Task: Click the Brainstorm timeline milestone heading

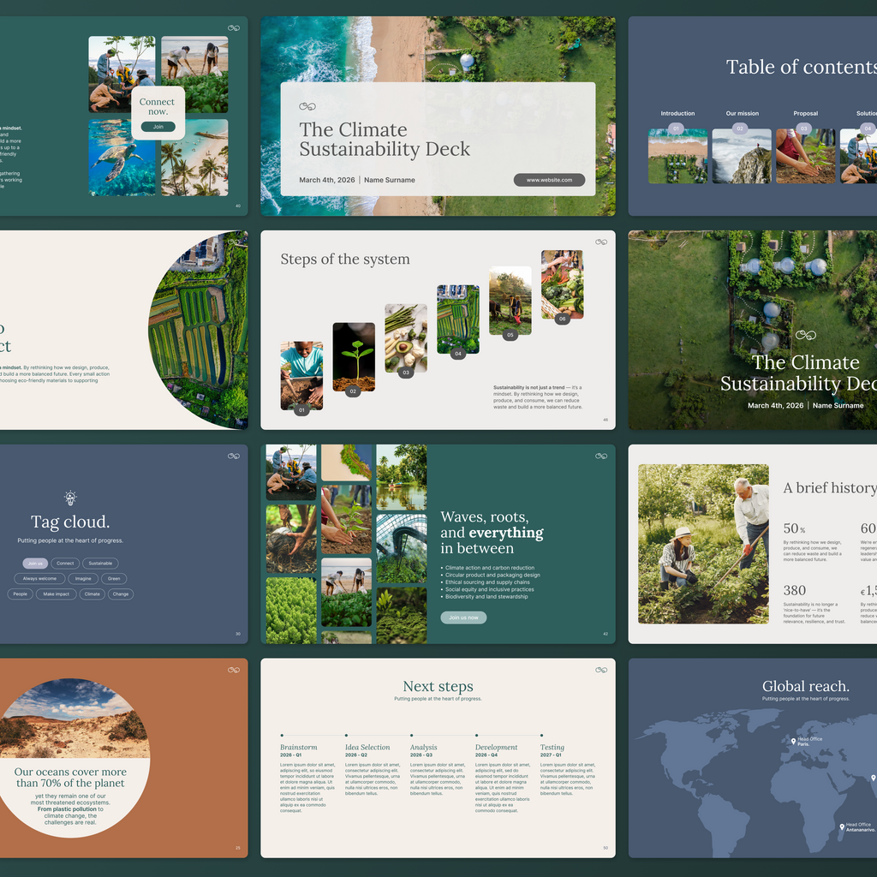Action: (298, 748)
